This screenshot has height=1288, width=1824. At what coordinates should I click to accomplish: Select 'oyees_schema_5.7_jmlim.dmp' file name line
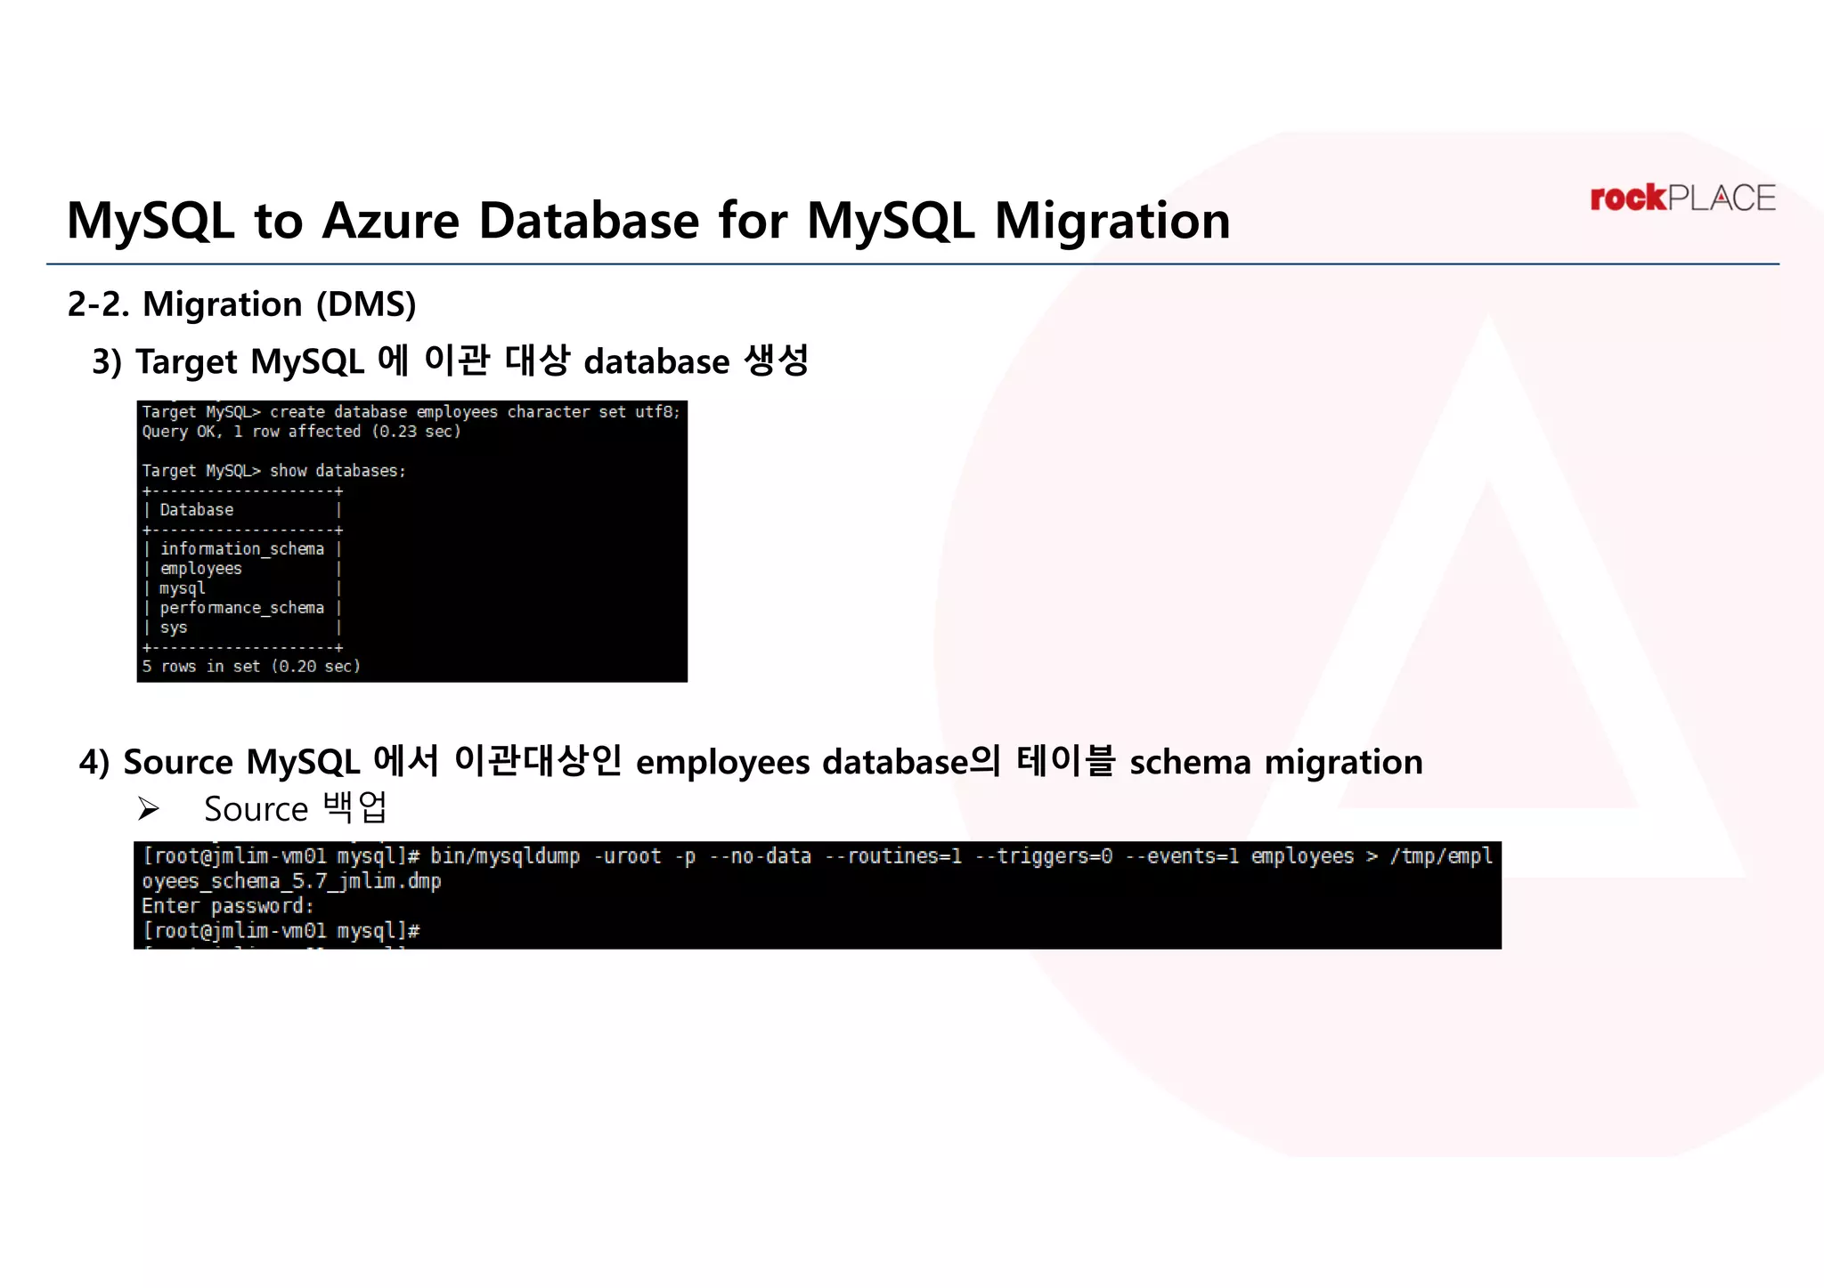point(291,881)
